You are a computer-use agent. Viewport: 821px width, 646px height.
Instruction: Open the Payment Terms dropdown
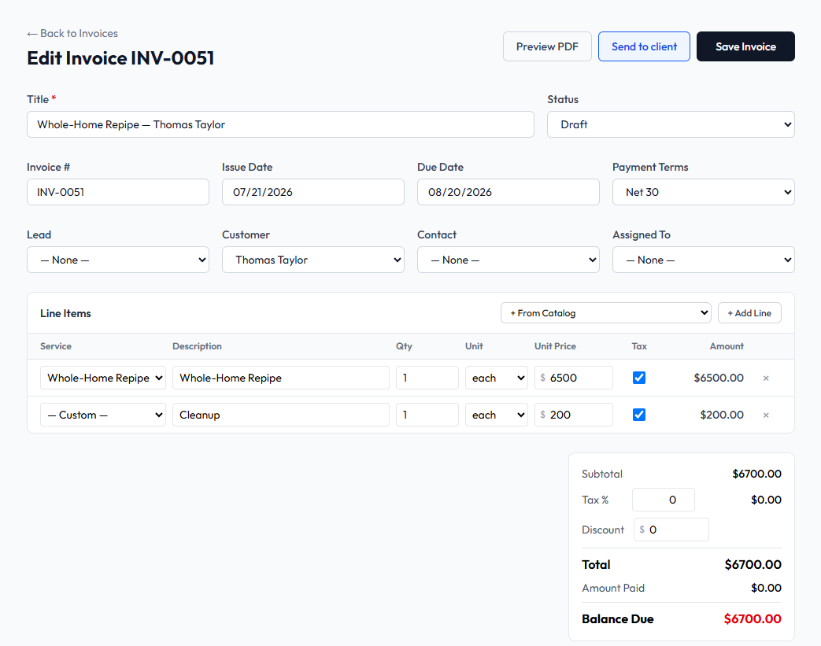[x=703, y=192]
